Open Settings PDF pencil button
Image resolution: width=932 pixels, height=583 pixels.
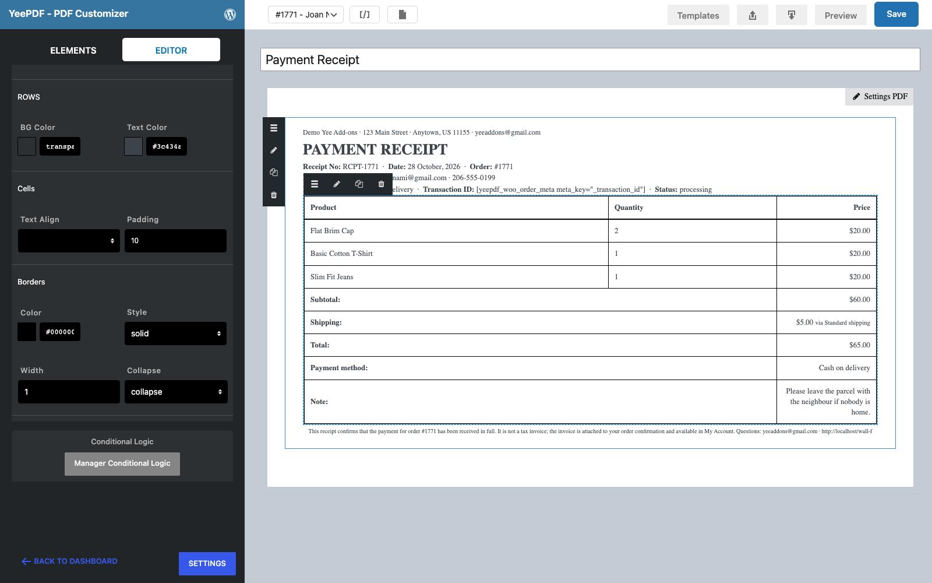(880, 97)
